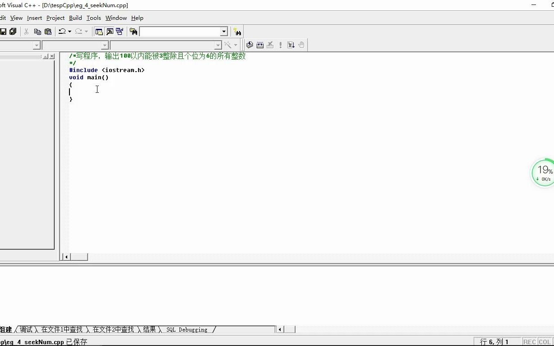Switch to the SQL Debugging tab
Image resolution: width=554 pixels, height=346 pixels.
[186, 329]
